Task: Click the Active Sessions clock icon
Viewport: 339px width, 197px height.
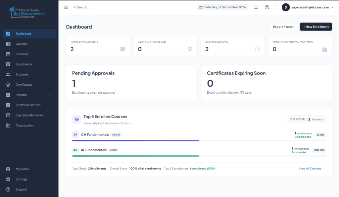Action: click(257, 49)
